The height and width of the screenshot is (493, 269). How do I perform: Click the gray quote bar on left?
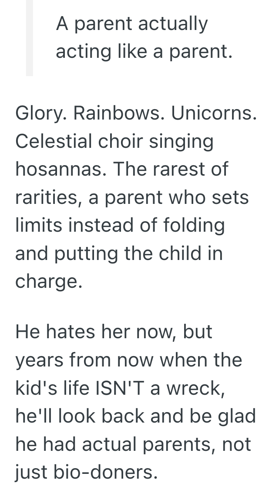click(x=29, y=38)
